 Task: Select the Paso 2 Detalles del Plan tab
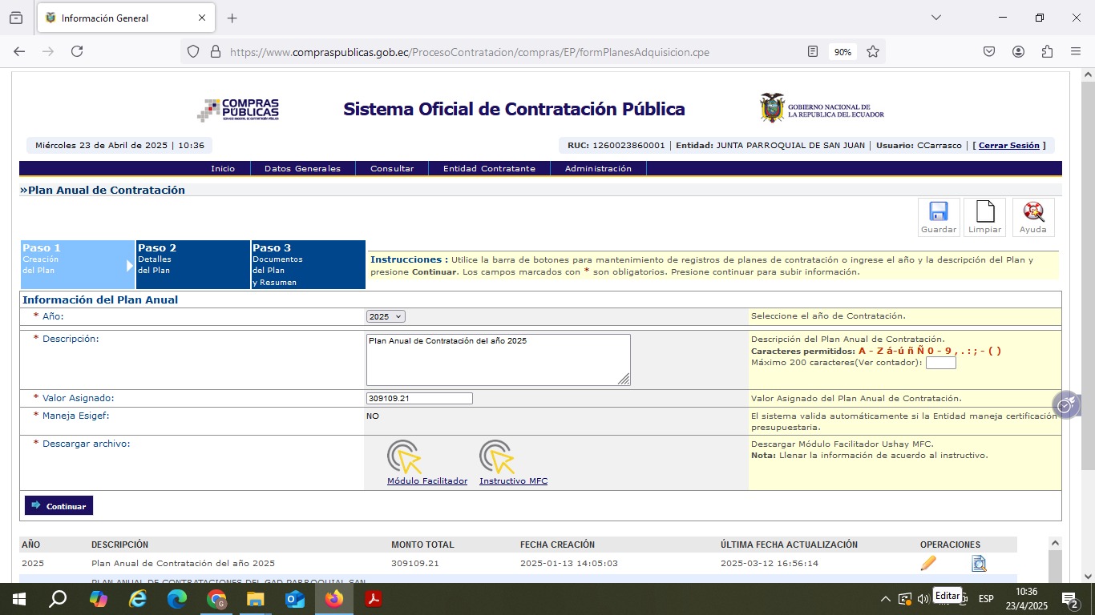[x=193, y=264]
